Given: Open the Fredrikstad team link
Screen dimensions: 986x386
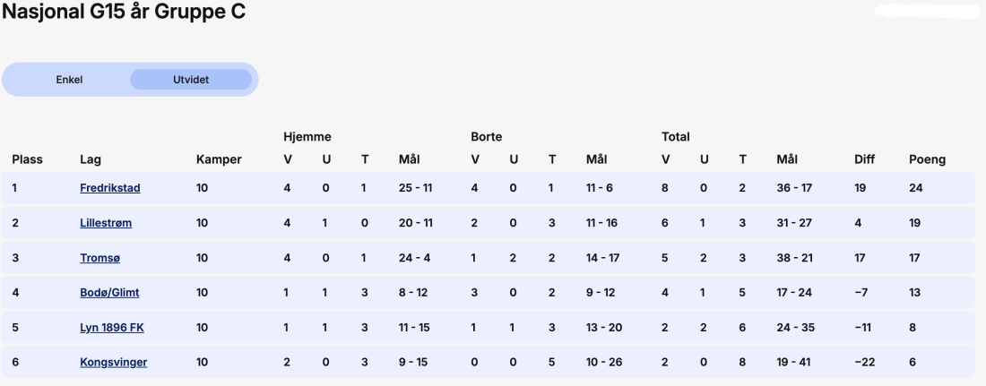Looking at the screenshot, I should (110, 188).
